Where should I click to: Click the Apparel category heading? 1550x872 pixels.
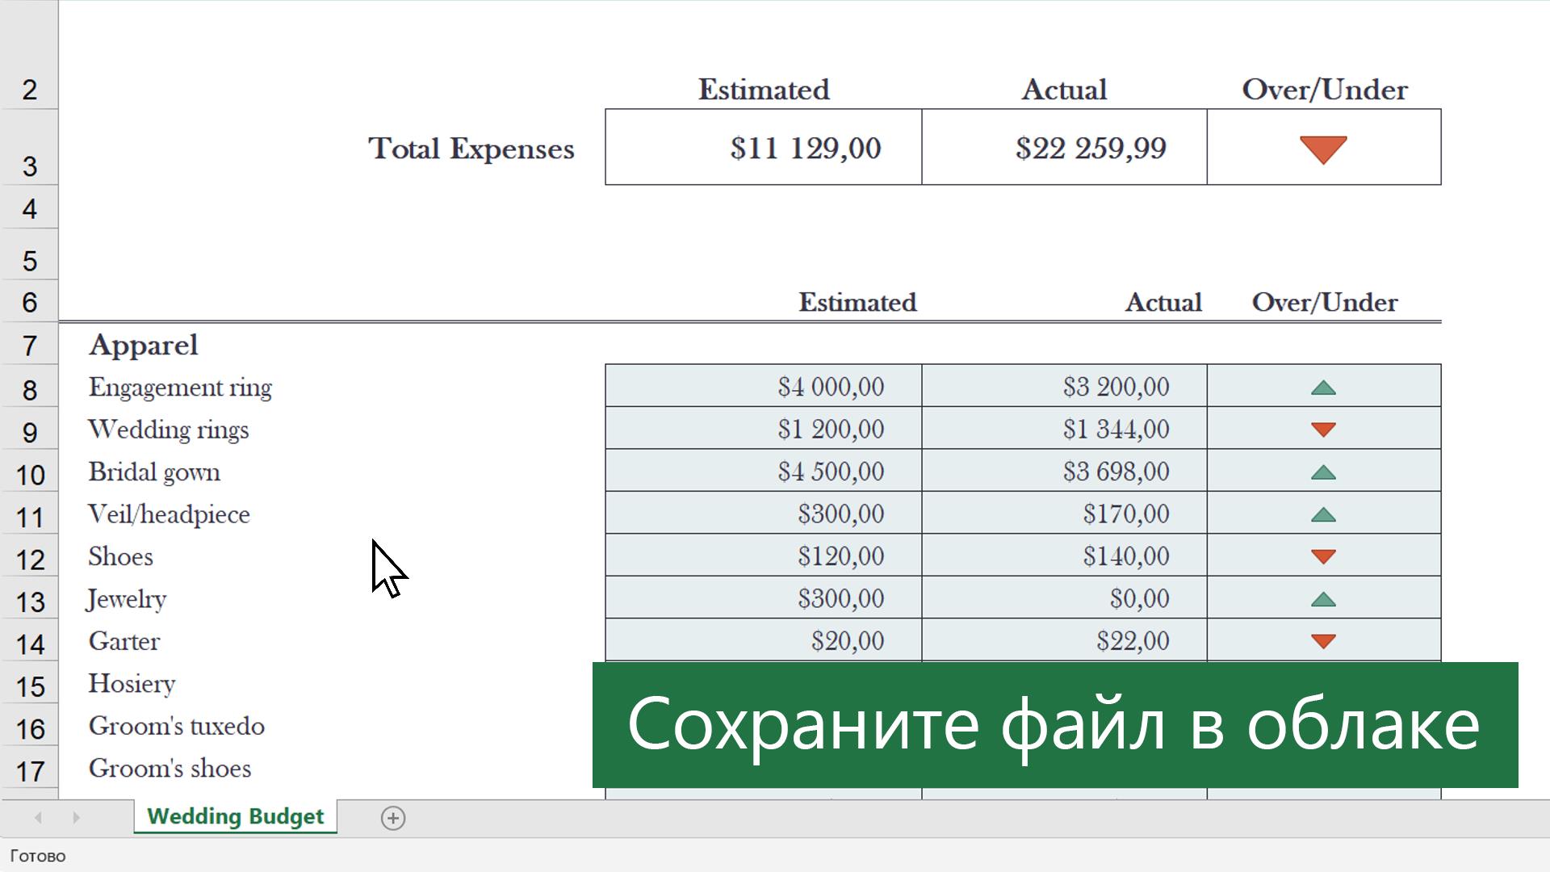143,346
